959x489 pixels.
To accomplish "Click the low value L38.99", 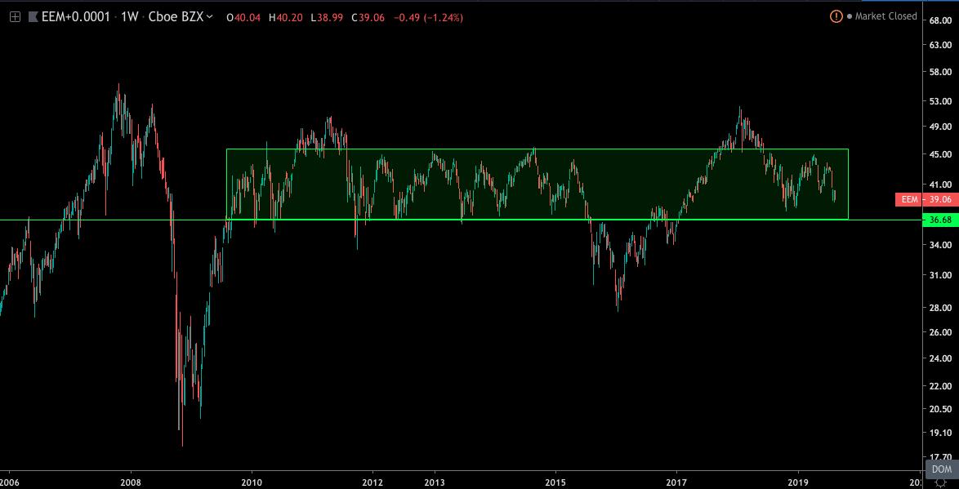I will click(x=328, y=18).
